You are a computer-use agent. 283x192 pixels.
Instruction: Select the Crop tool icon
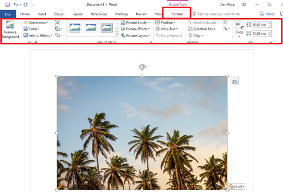coord(239,25)
